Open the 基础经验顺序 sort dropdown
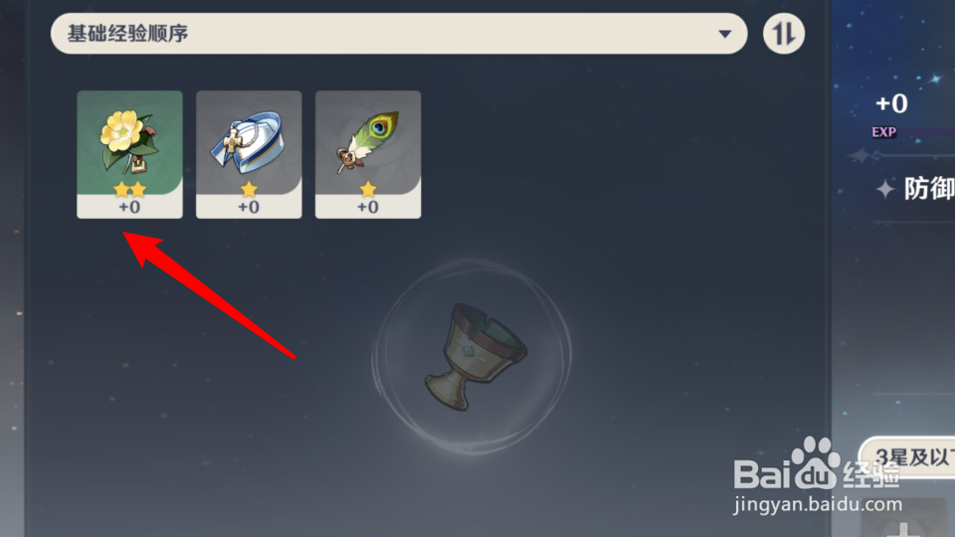This screenshot has width=955, height=537. click(399, 34)
